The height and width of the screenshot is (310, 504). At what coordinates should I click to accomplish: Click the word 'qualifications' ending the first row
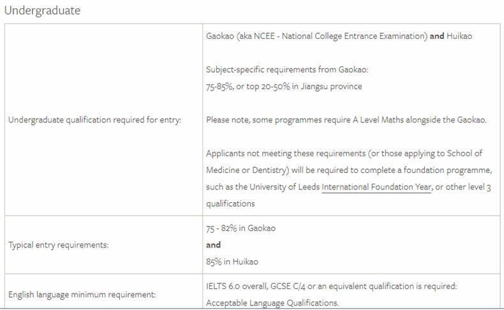point(230,203)
